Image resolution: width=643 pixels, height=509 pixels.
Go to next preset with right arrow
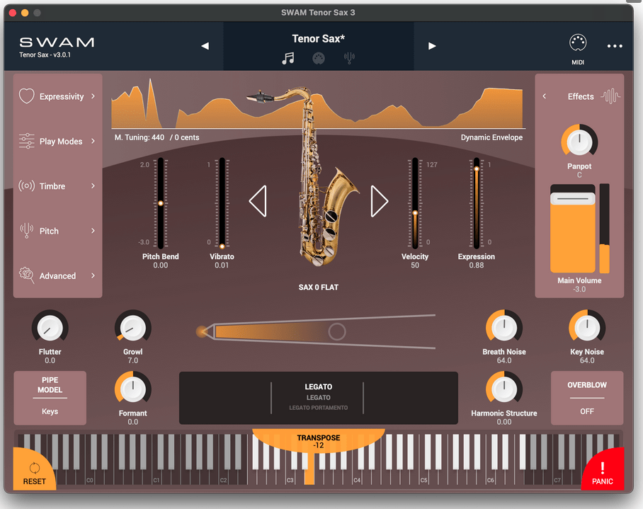(432, 46)
